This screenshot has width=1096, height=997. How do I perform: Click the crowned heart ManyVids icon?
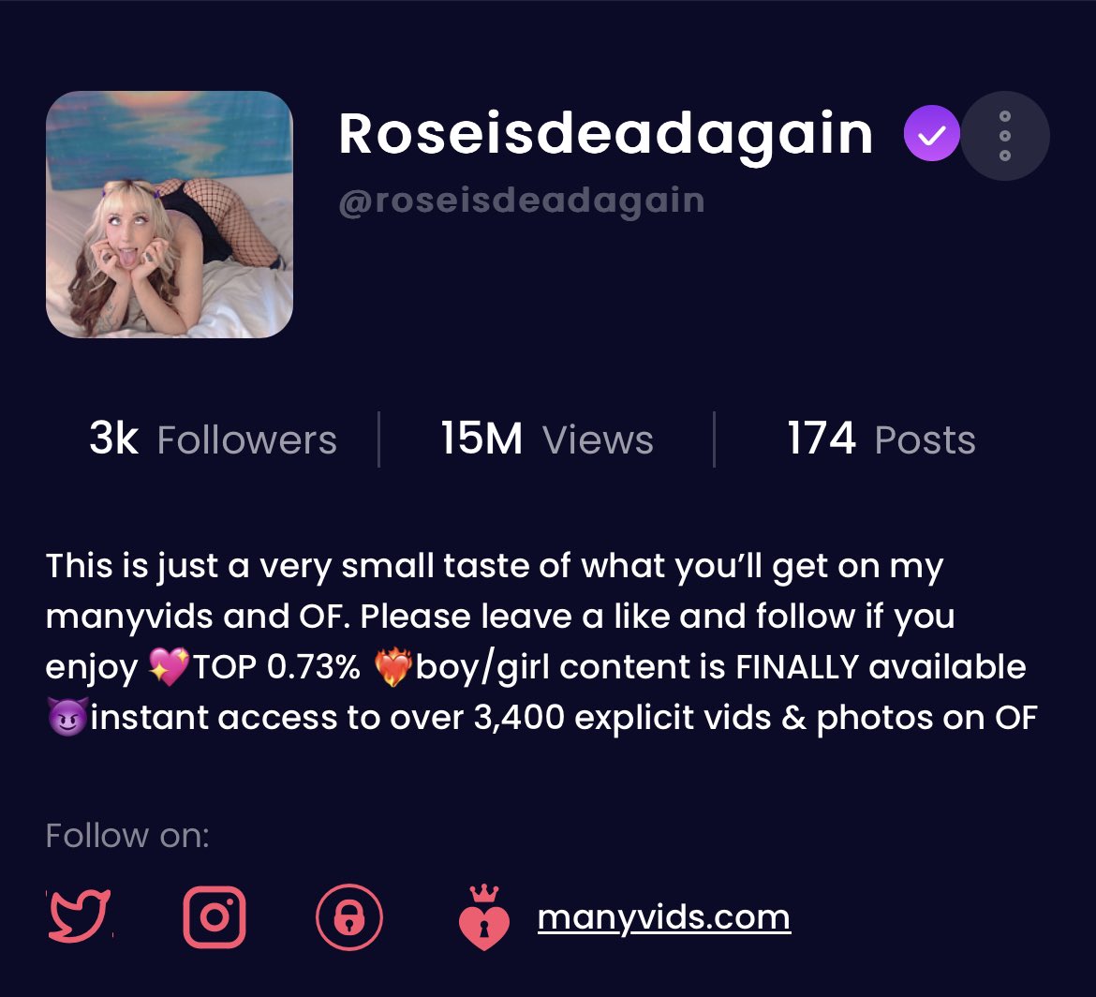pyautogui.click(x=483, y=917)
